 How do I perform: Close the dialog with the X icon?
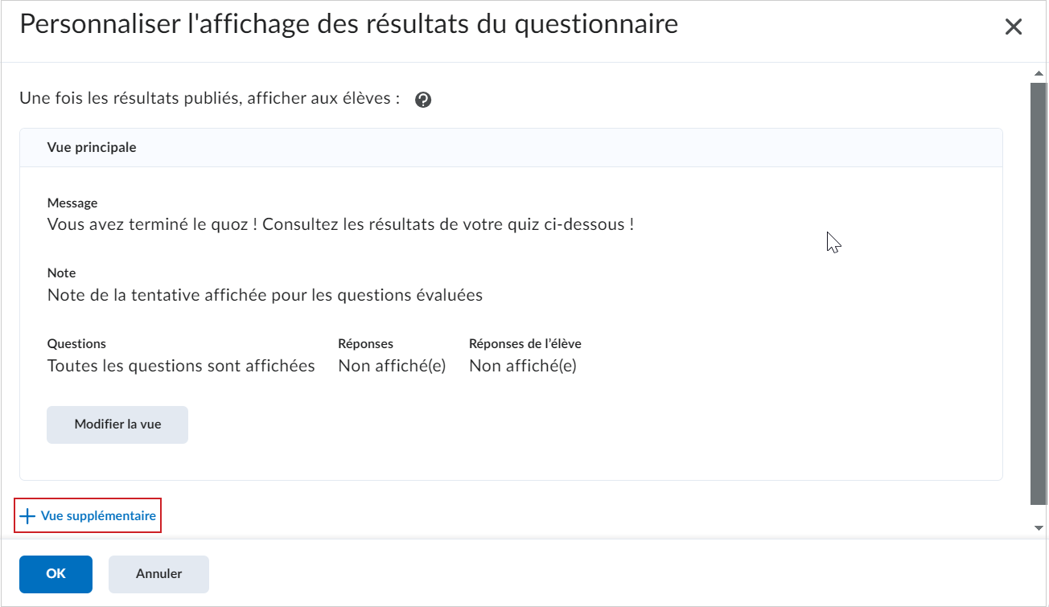pos(1014,27)
